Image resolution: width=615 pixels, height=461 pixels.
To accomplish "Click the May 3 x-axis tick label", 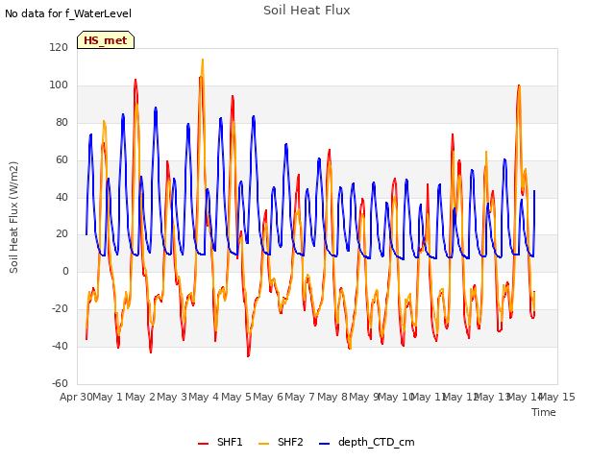I will (172, 397).
